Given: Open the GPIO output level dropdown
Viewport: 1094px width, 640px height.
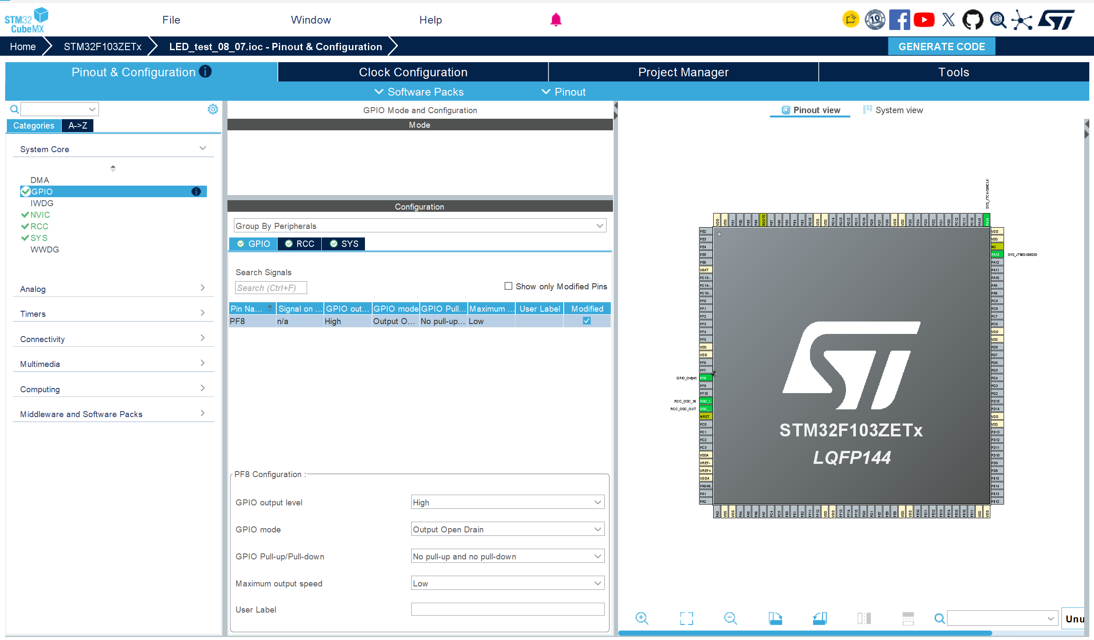Looking at the screenshot, I should 508,503.
